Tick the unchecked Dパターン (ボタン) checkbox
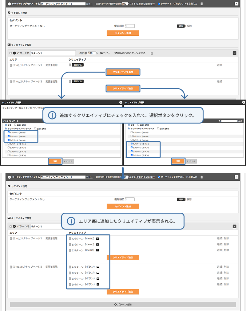 (9, 155)
